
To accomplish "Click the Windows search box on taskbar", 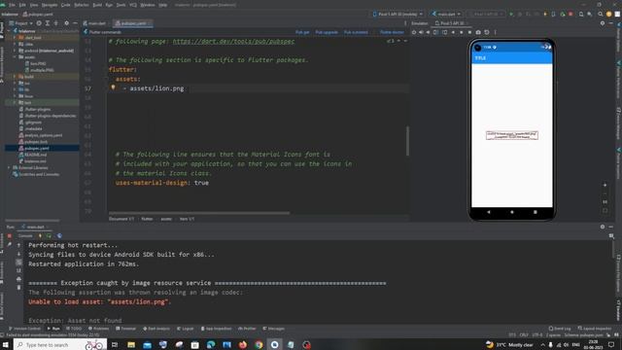I will [60, 345].
